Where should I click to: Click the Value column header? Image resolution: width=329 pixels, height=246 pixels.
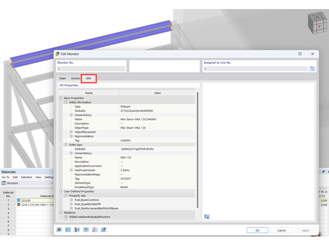tap(158, 93)
